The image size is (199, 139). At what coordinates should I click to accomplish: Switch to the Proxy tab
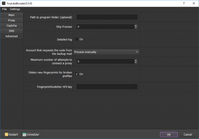(x=12, y=20)
